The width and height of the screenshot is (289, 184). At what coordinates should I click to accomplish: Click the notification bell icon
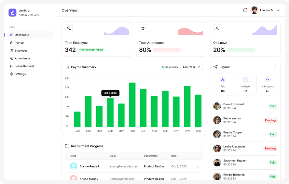tap(245, 10)
